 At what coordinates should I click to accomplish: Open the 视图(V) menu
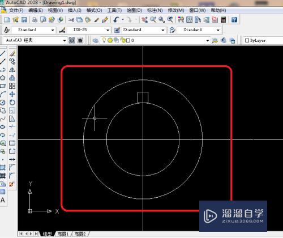(55, 10)
